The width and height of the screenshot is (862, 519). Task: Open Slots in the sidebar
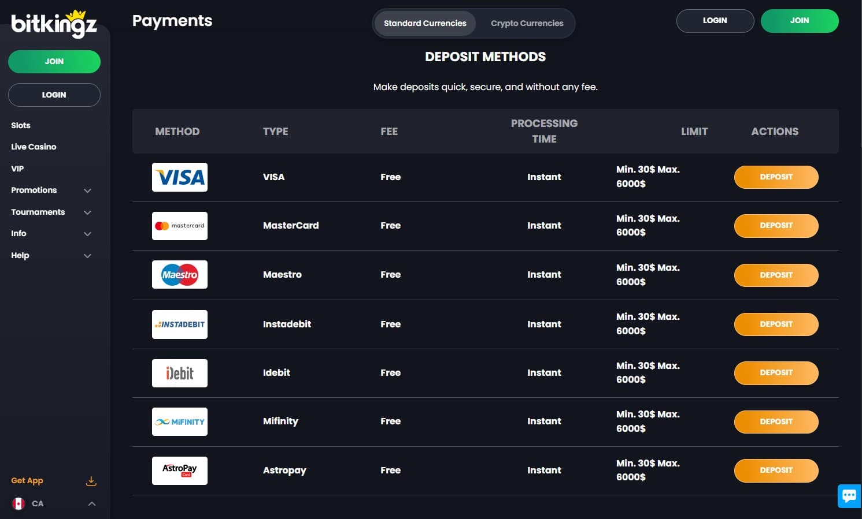click(21, 125)
